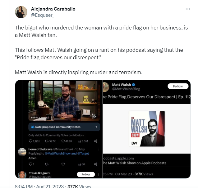
Task: Expand Rate proposed Community Notes arrow
Action: pos(96,127)
